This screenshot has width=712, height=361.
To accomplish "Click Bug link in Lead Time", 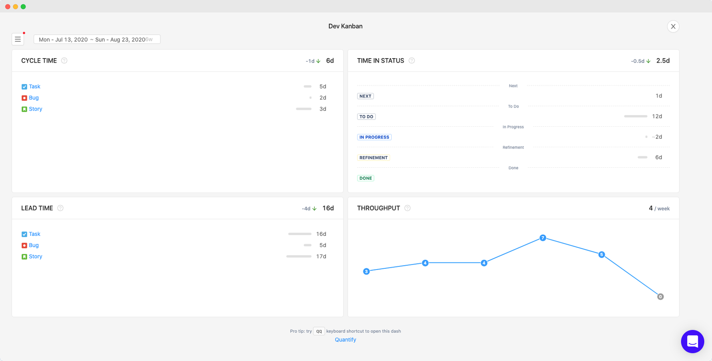I will [34, 245].
